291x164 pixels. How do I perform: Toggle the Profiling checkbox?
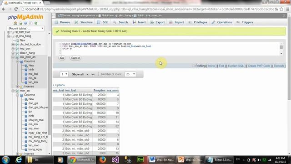(x=193, y=66)
